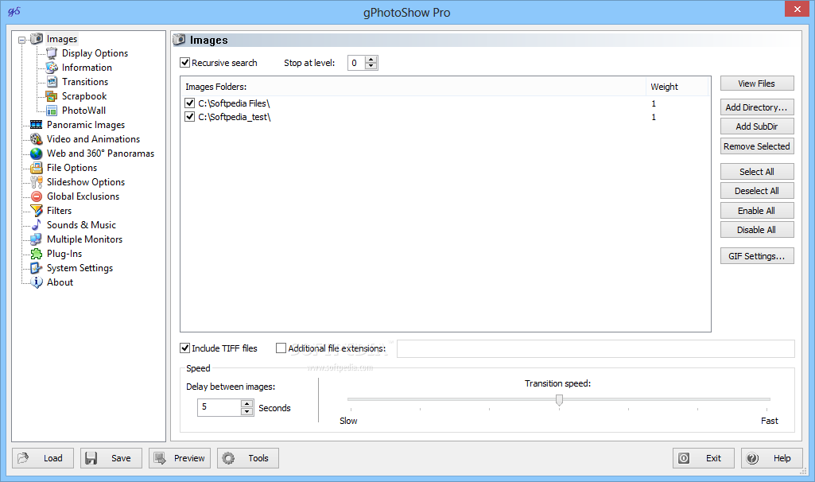Uncheck the C:\Softpedia_test\ folder checkbox

point(190,116)
